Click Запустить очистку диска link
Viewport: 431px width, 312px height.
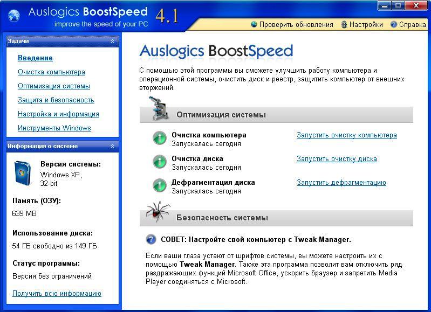[337, 159]
